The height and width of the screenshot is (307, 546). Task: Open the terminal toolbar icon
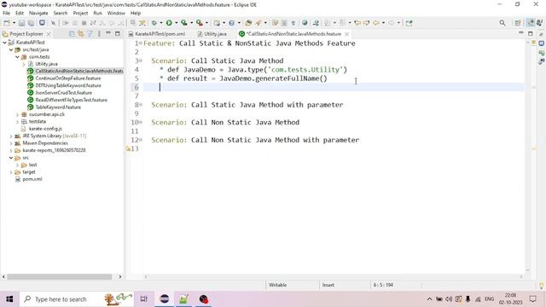pyautogui.click(x=42, y=23)
